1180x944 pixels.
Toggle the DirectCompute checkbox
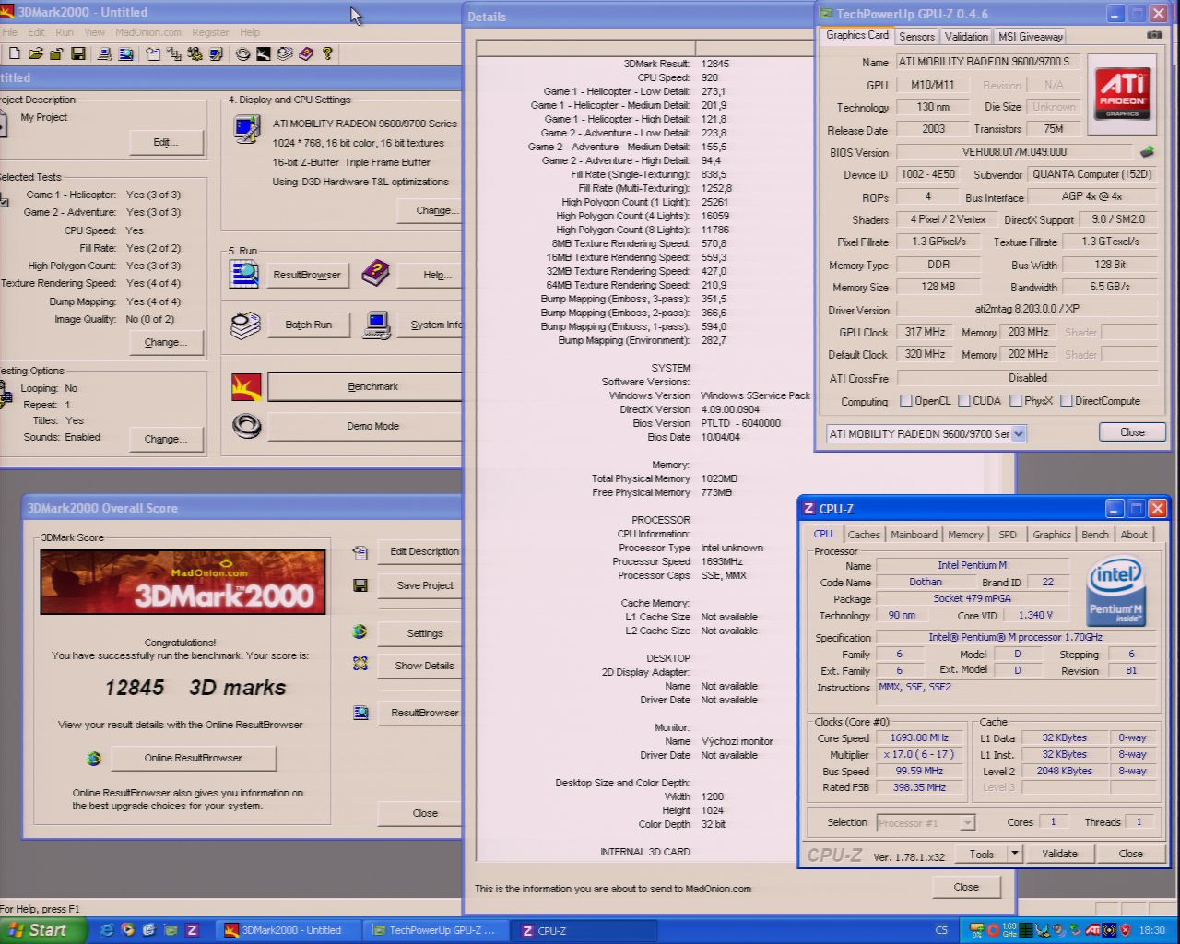(x=1066, y=401)
